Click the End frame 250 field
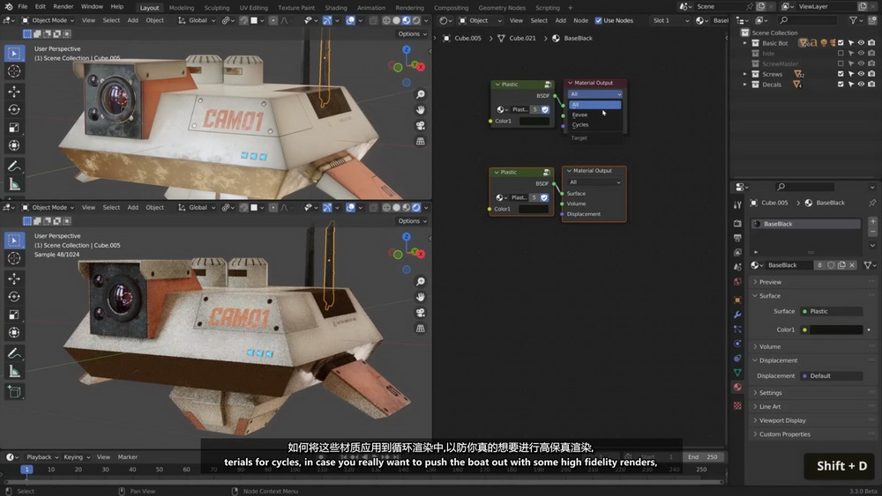The width and height of the screenshot is (882, 496). [x=703, y=456]
